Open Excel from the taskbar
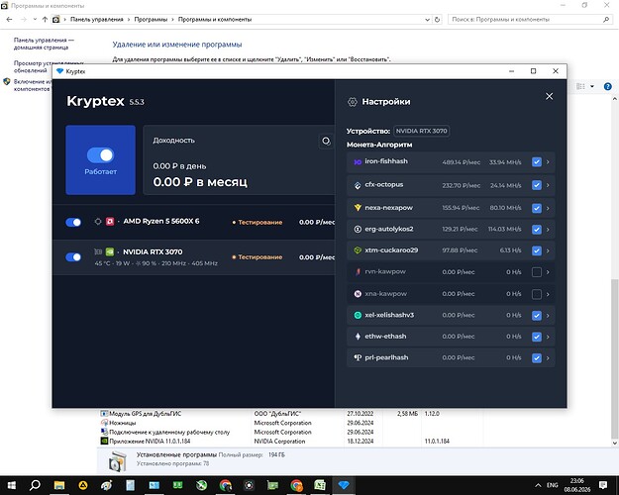This screenshot has width=619, height=495. (x=320, y=485)
